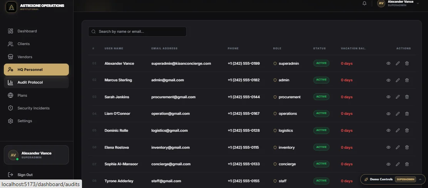The image size is (428, 188).
Task: Click the User Name column header
Action: point(114,49)
